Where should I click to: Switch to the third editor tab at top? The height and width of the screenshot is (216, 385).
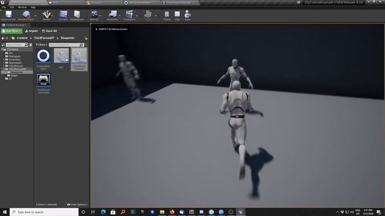pyautogui.click(x=103, y=2)
